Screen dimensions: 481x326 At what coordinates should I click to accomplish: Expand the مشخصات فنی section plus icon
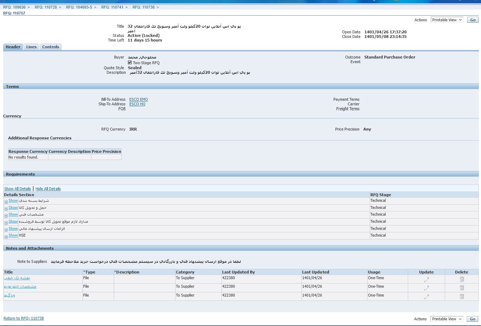pos(6,215)
